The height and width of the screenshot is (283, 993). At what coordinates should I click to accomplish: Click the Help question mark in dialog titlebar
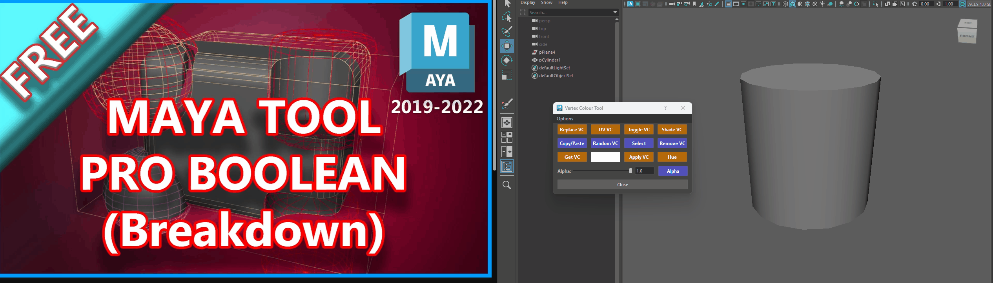(x=665, y=108)
